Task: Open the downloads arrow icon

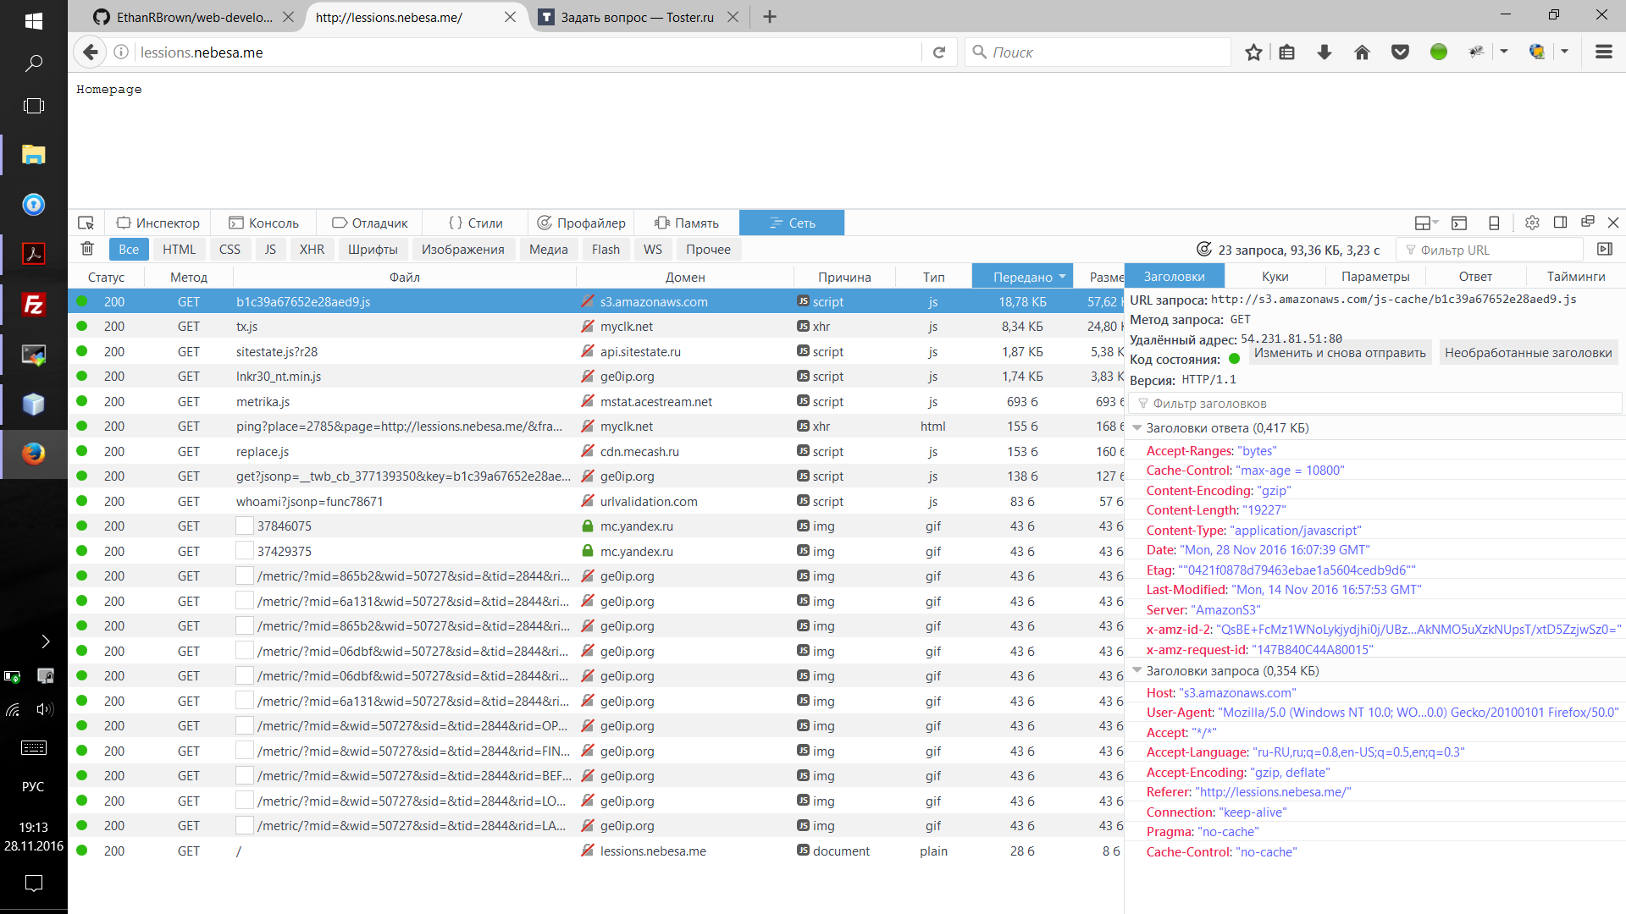Action: click(x=1325, y=52)
